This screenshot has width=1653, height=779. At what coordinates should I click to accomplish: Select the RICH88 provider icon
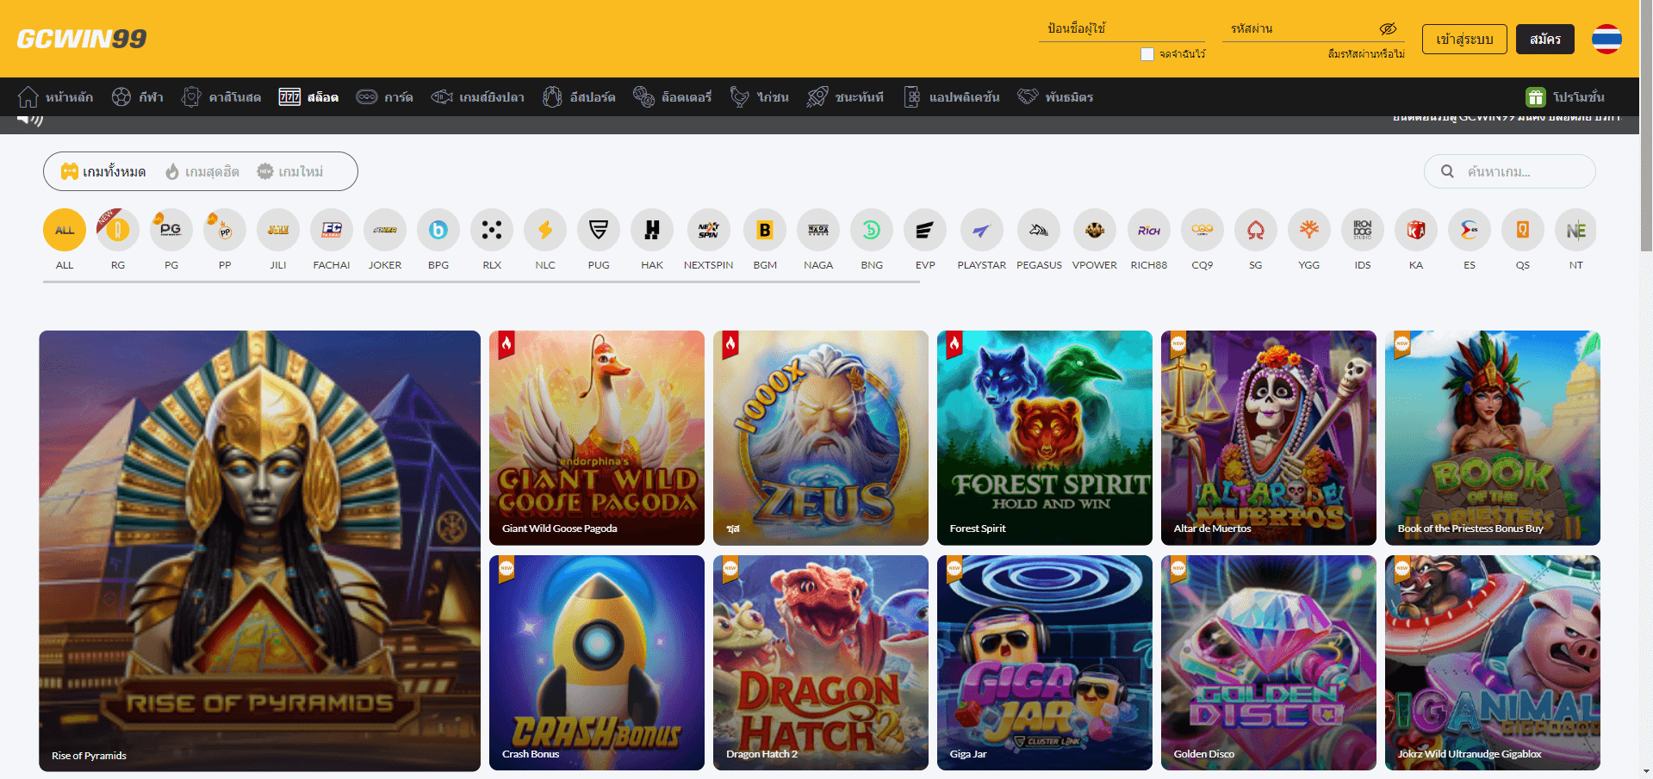(x=1149, y=230)
